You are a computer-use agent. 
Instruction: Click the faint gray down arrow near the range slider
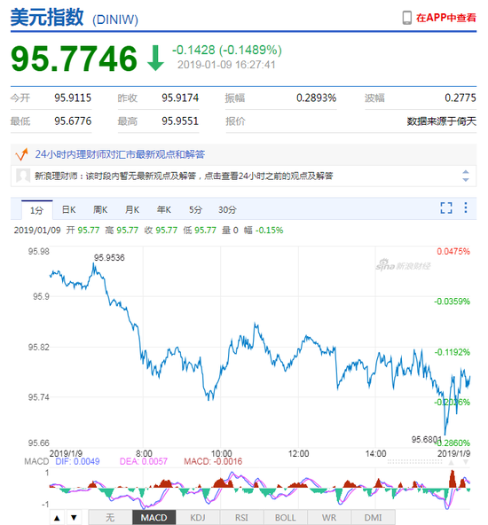(x=466, y=462)
